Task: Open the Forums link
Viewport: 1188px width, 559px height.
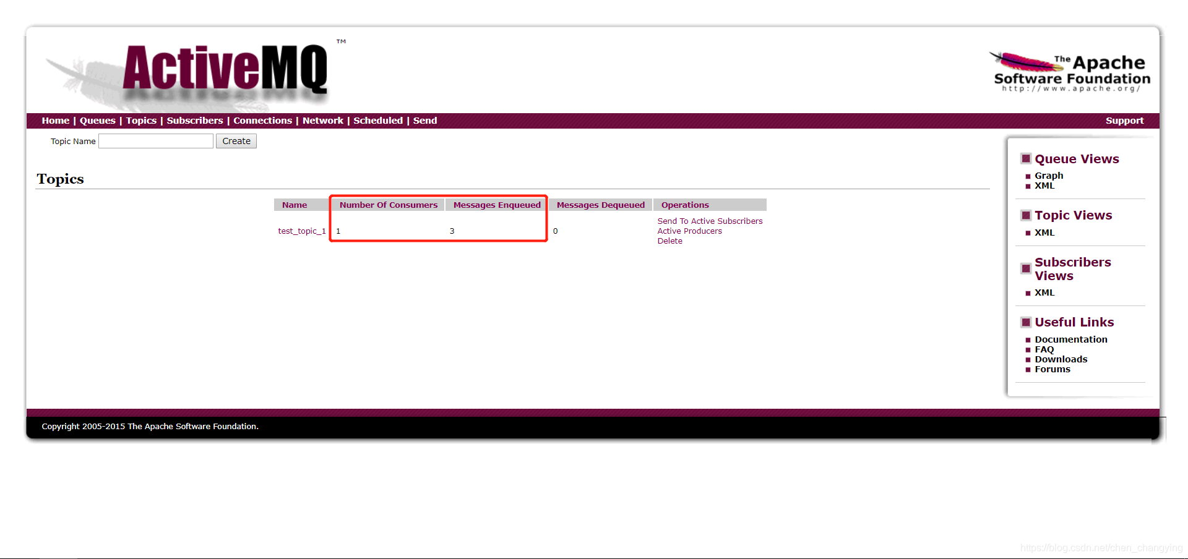Action: pos(1052,369)
